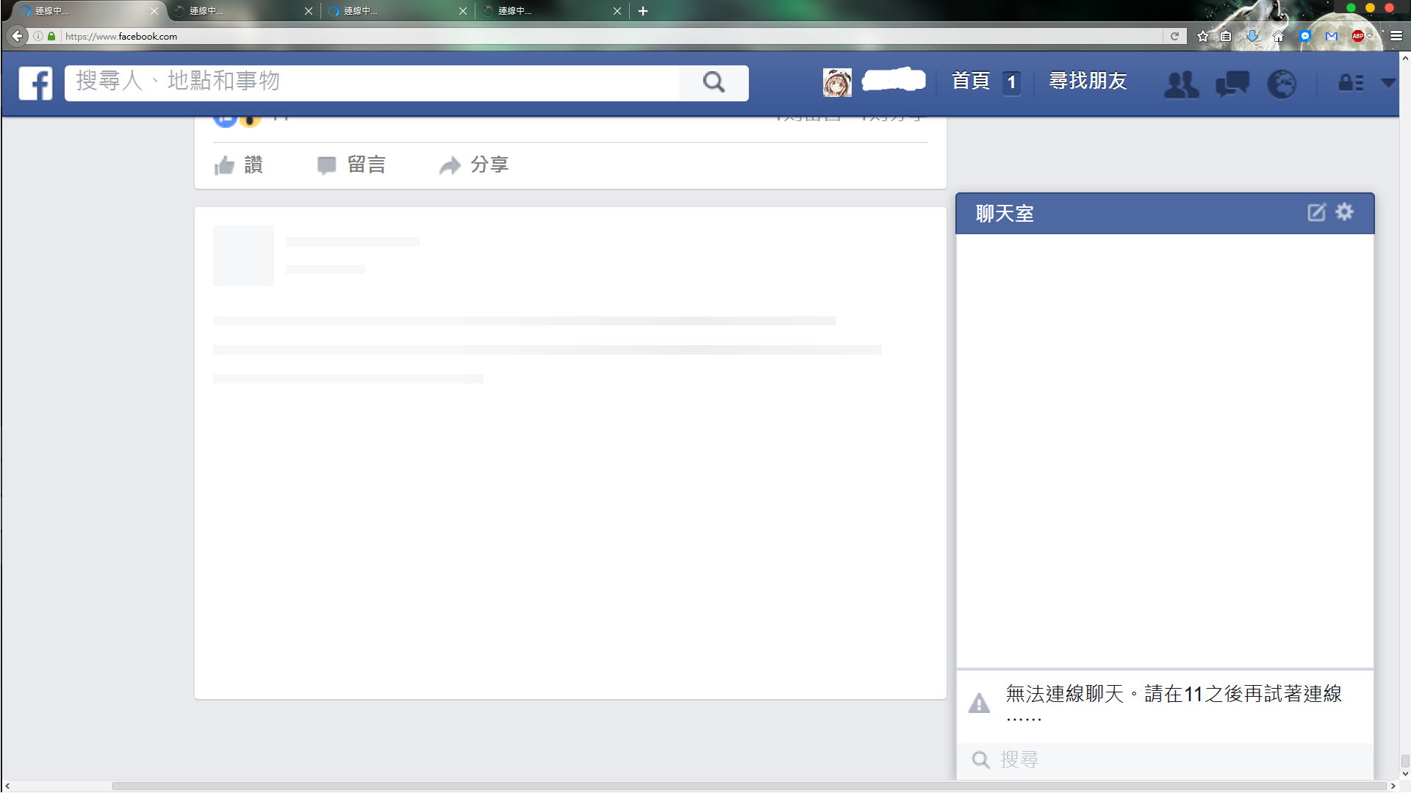Viewport: 1411px width, 793px height.
Task: Open chat settings gear icon
Action: click(x=1345, y=212)
